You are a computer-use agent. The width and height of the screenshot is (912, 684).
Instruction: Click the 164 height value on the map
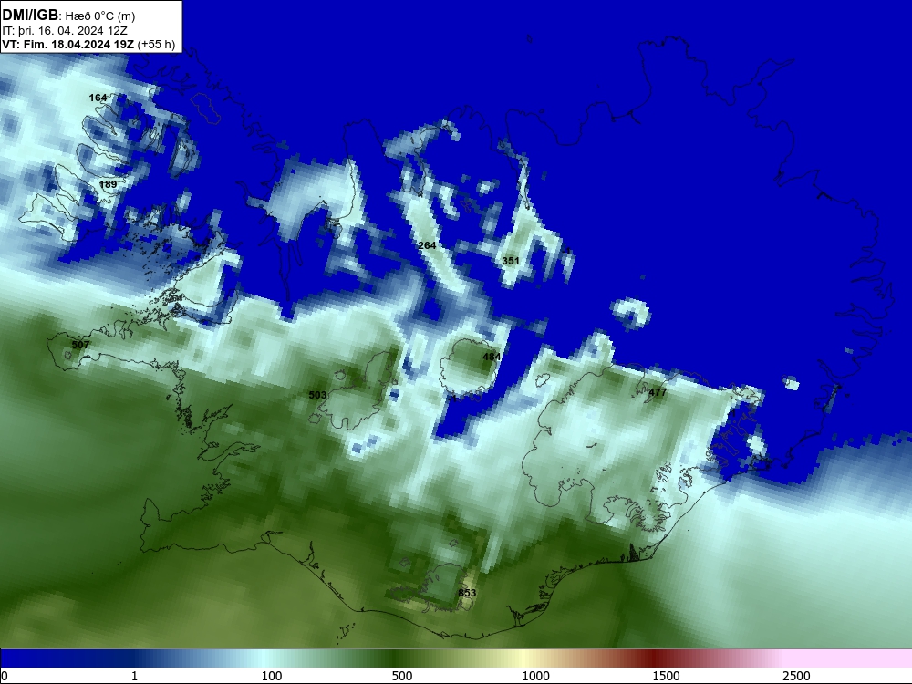click(x=98, y=98)
